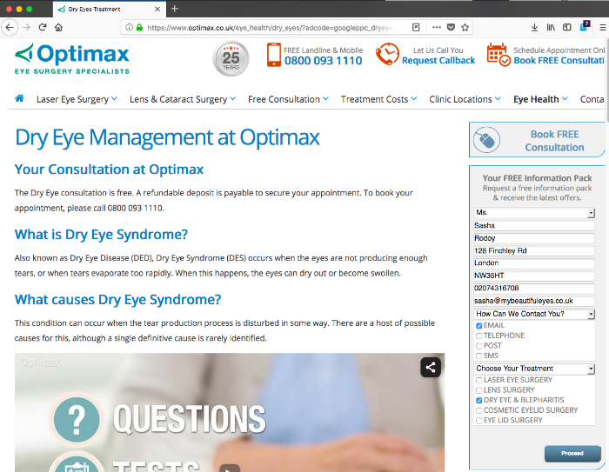
Task: Toggle the sidebar icon in toolbar
Action: point(567,27)
